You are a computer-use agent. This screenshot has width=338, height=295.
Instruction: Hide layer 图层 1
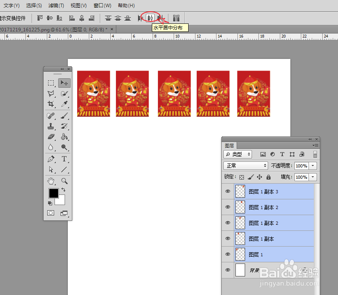point(228,254)
